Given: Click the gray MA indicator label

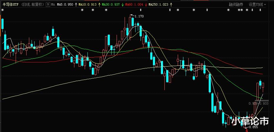Looking at the screenshot, I should pos(53,5).
